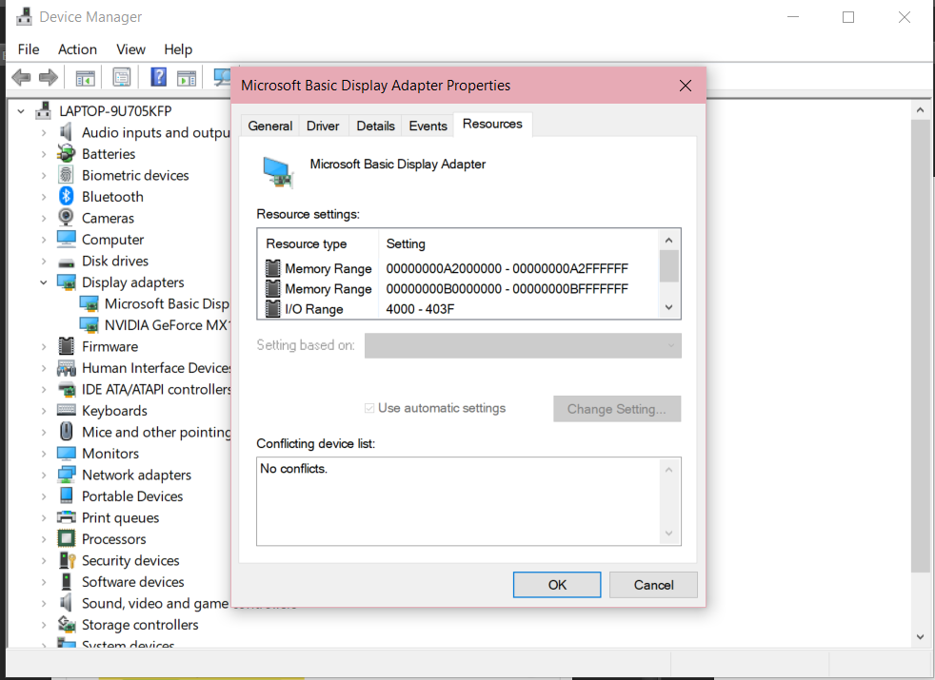This screenshot has width=935, height=680.
Task: Select the Cameras icon in the tree
Action: 67,218
